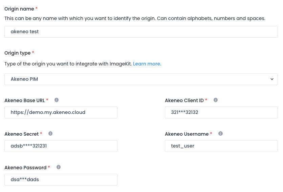Click the info icon beside Akeneo Secret

coord(50,134)
